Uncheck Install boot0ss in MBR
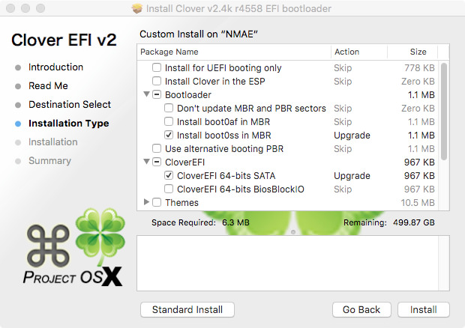This screenshot has height=328, width=465. pos(169,135)
